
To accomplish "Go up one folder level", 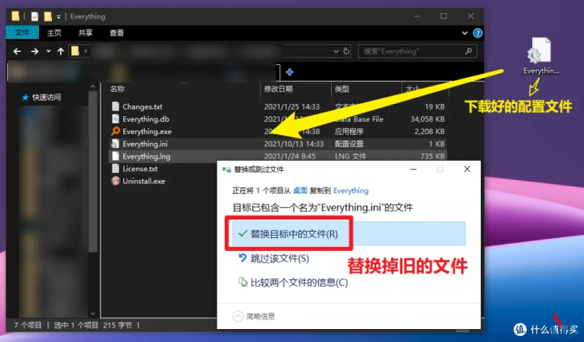I will (60, 51).
